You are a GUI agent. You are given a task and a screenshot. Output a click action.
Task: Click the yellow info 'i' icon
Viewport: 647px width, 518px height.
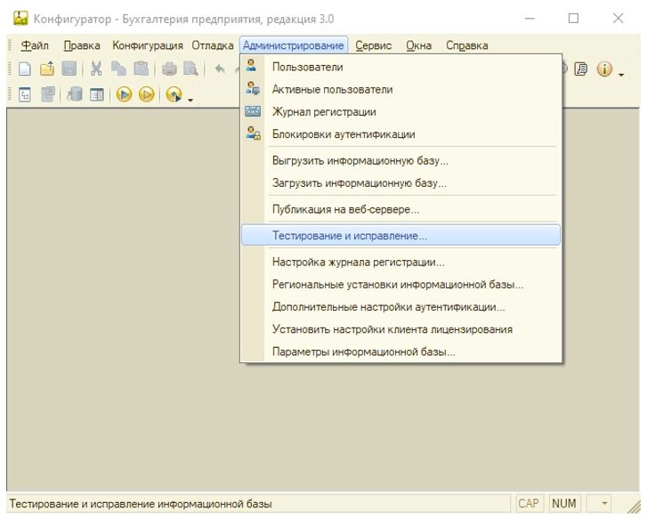[x=604, y=69]
